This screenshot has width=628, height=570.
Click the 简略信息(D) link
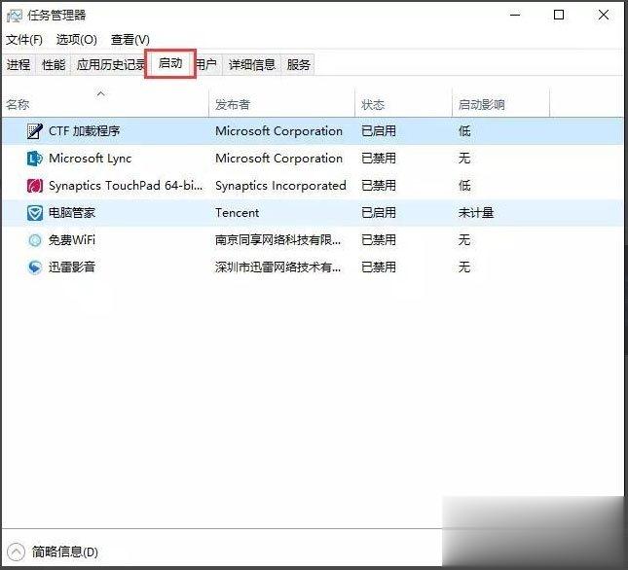[65, 552]
